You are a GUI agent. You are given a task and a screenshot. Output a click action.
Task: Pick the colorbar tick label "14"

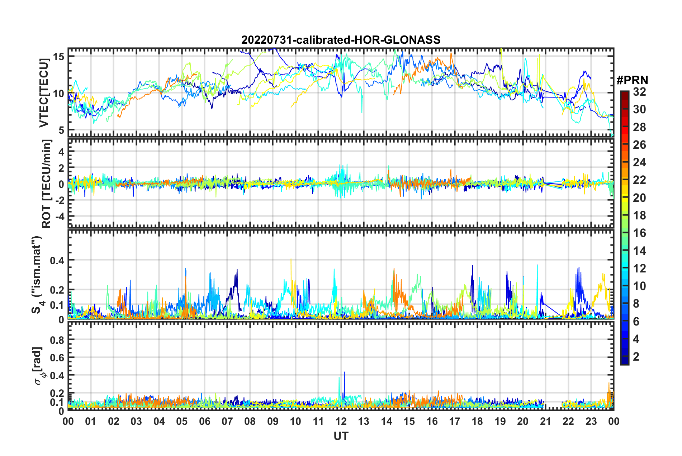coord(639,251)
